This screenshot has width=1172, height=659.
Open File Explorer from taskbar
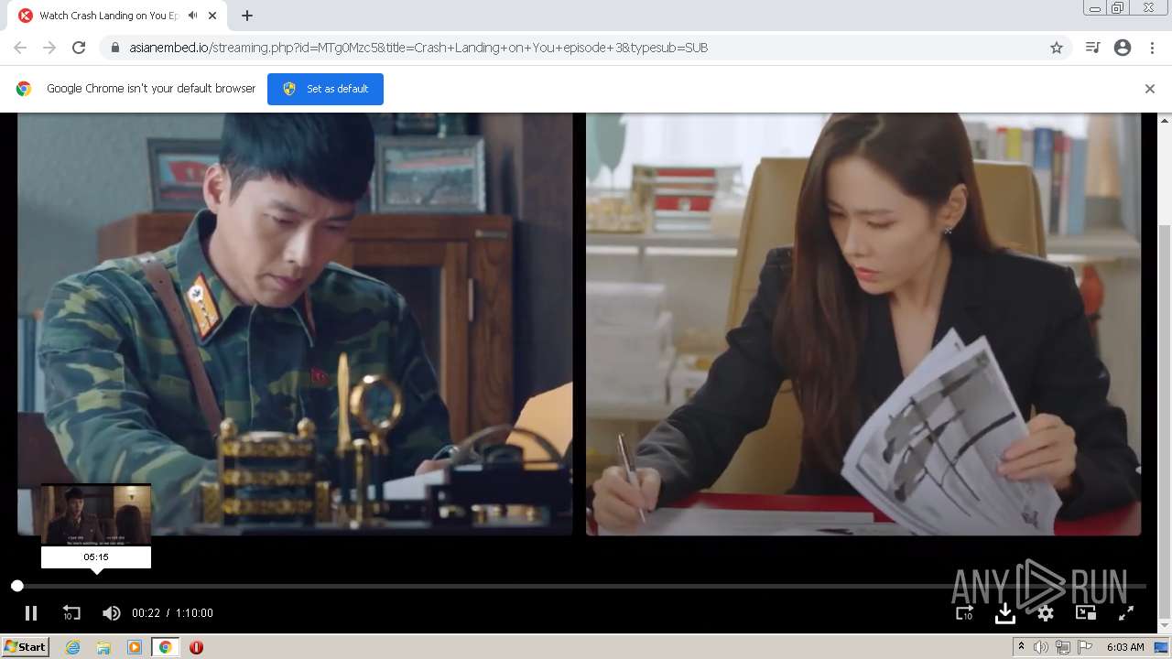[x=103, y=647]
